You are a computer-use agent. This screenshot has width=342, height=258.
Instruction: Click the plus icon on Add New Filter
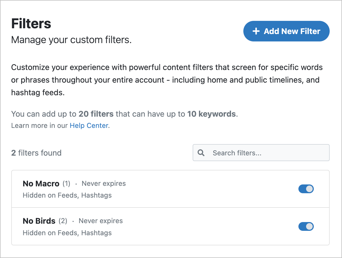(256, 31)
